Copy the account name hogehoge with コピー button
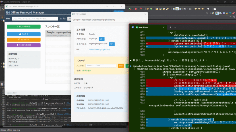236x132 pixels. [102, 39]
